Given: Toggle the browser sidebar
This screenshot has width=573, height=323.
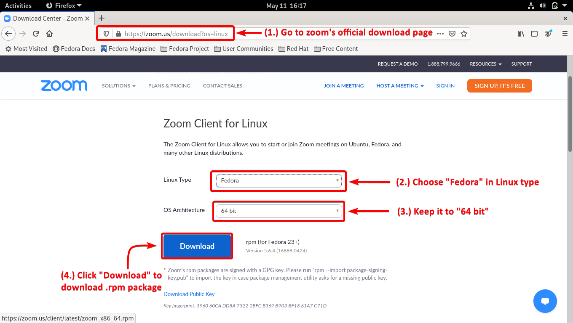Looking at the screenshot, I should tap(534, 33).
